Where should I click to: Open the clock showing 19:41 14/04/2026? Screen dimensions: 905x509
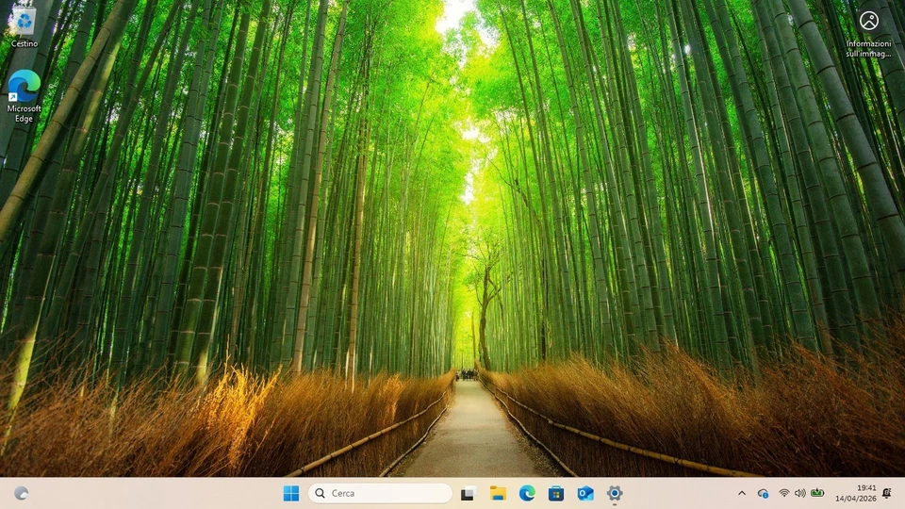coord(855,493)
